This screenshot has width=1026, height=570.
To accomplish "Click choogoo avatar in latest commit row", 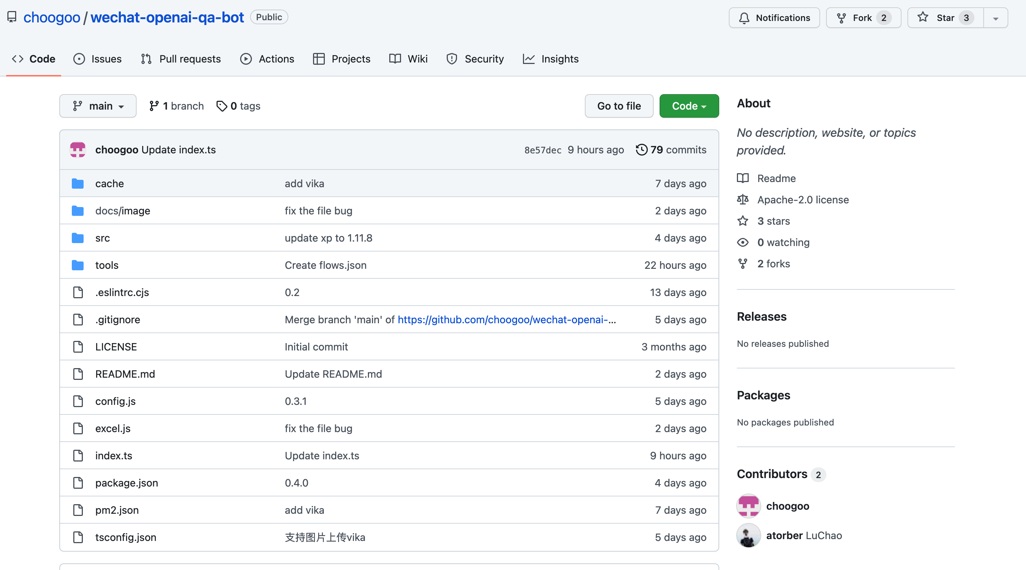I will click(x=78, y=150).
